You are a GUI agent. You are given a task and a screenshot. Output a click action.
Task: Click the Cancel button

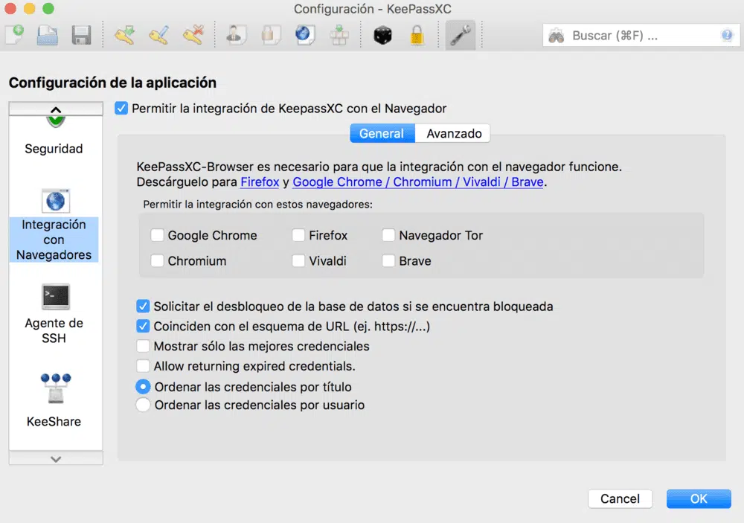pyautogui.click(x=620, y=498)
